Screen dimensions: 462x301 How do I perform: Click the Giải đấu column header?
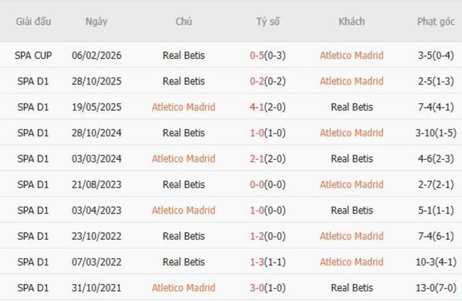point(33,21)
